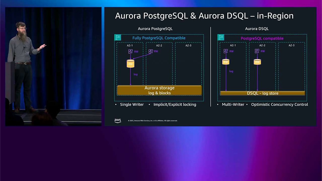Click the "log" label in the Aurora PostgreSQL diagram

pos(136,74)
